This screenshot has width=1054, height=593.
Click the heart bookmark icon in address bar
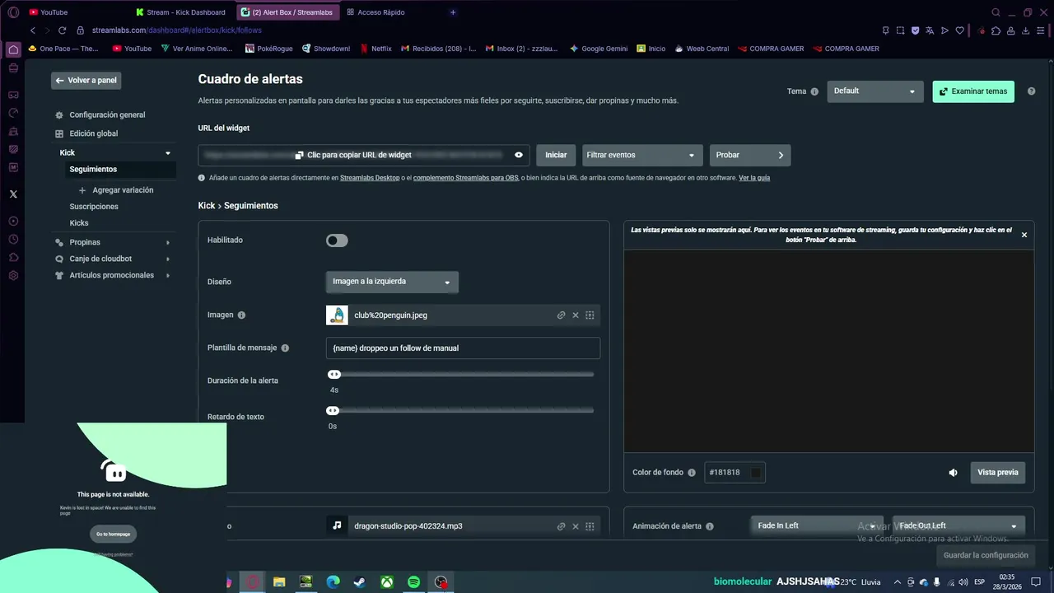coord(959,30)
